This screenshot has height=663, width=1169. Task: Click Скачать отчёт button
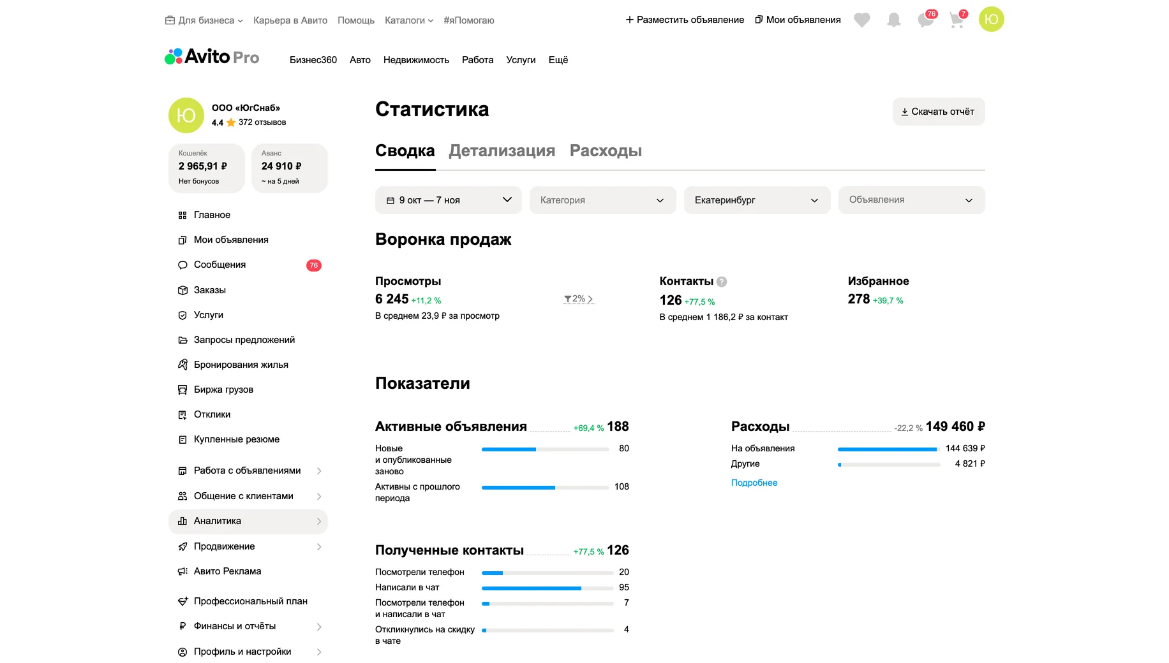[x=939, y=112]
